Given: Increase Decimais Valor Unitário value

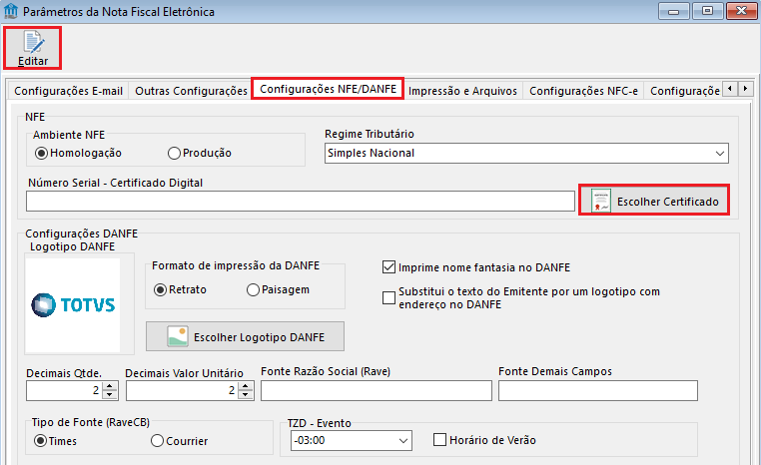Looking at the screenshot, I should [246, 386].
